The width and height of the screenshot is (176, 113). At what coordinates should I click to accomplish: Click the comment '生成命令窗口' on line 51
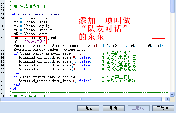33,6
